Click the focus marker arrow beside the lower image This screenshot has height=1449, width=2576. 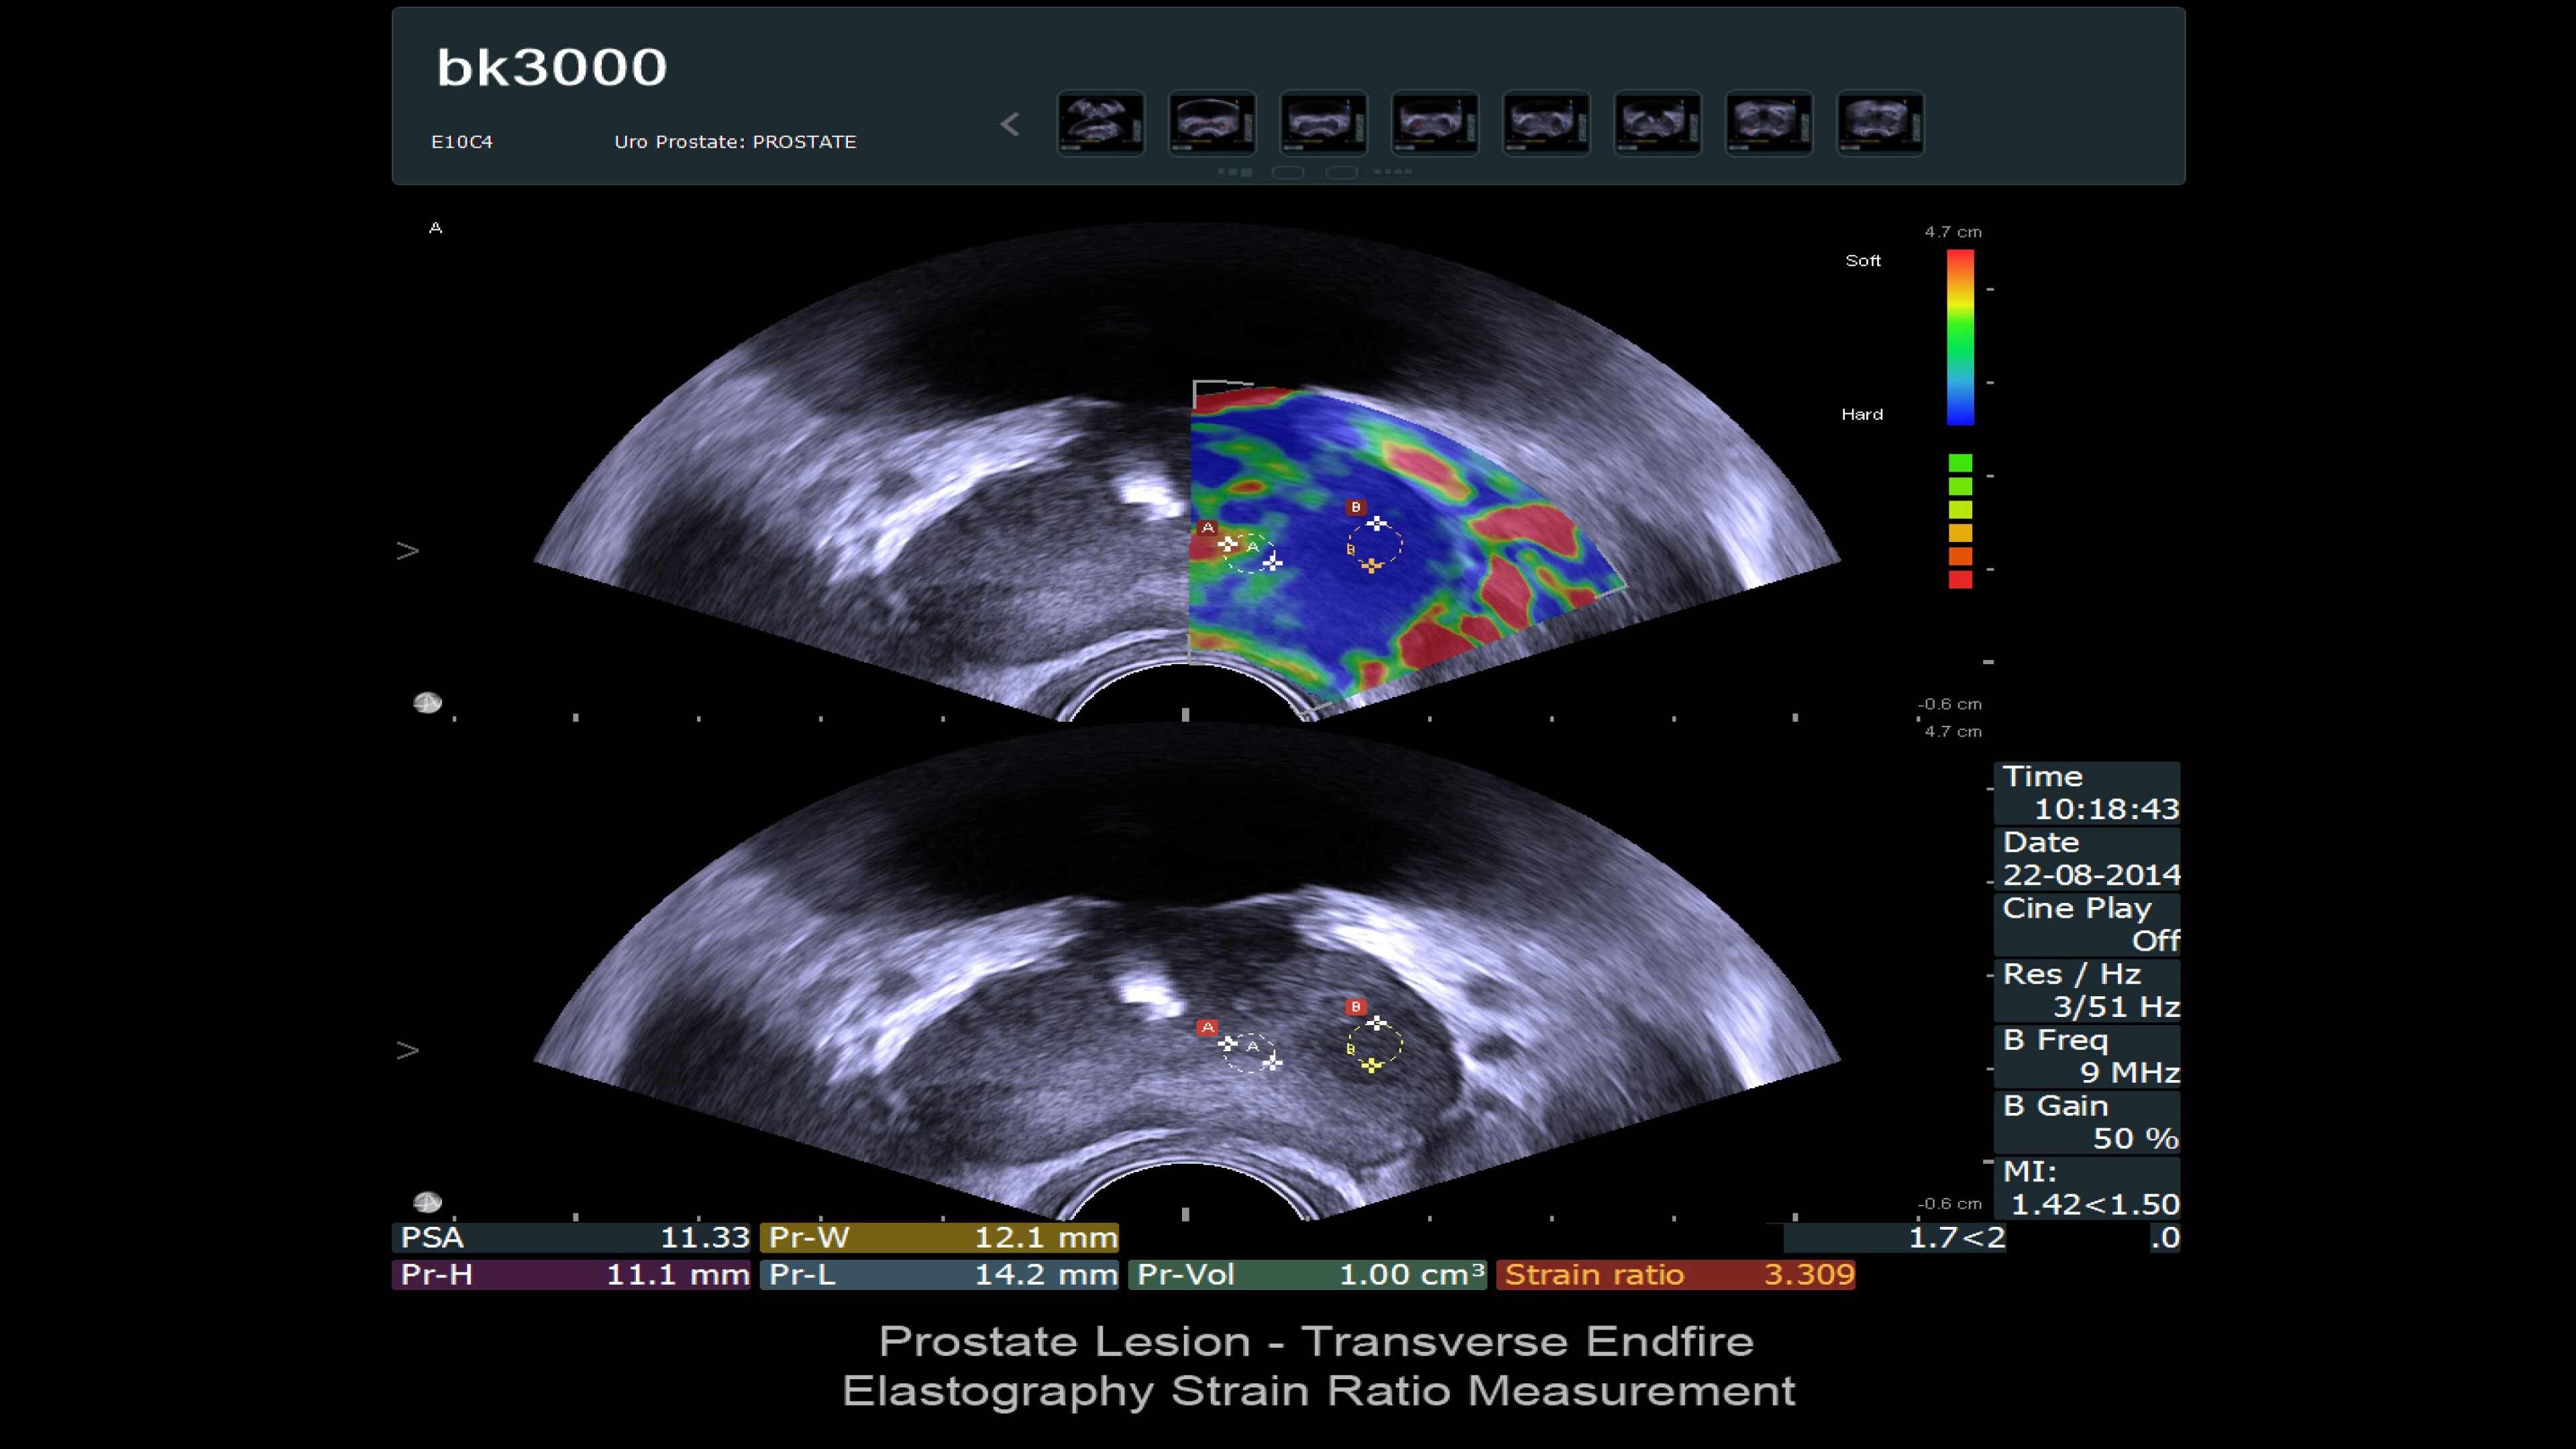click(407, 1050)
